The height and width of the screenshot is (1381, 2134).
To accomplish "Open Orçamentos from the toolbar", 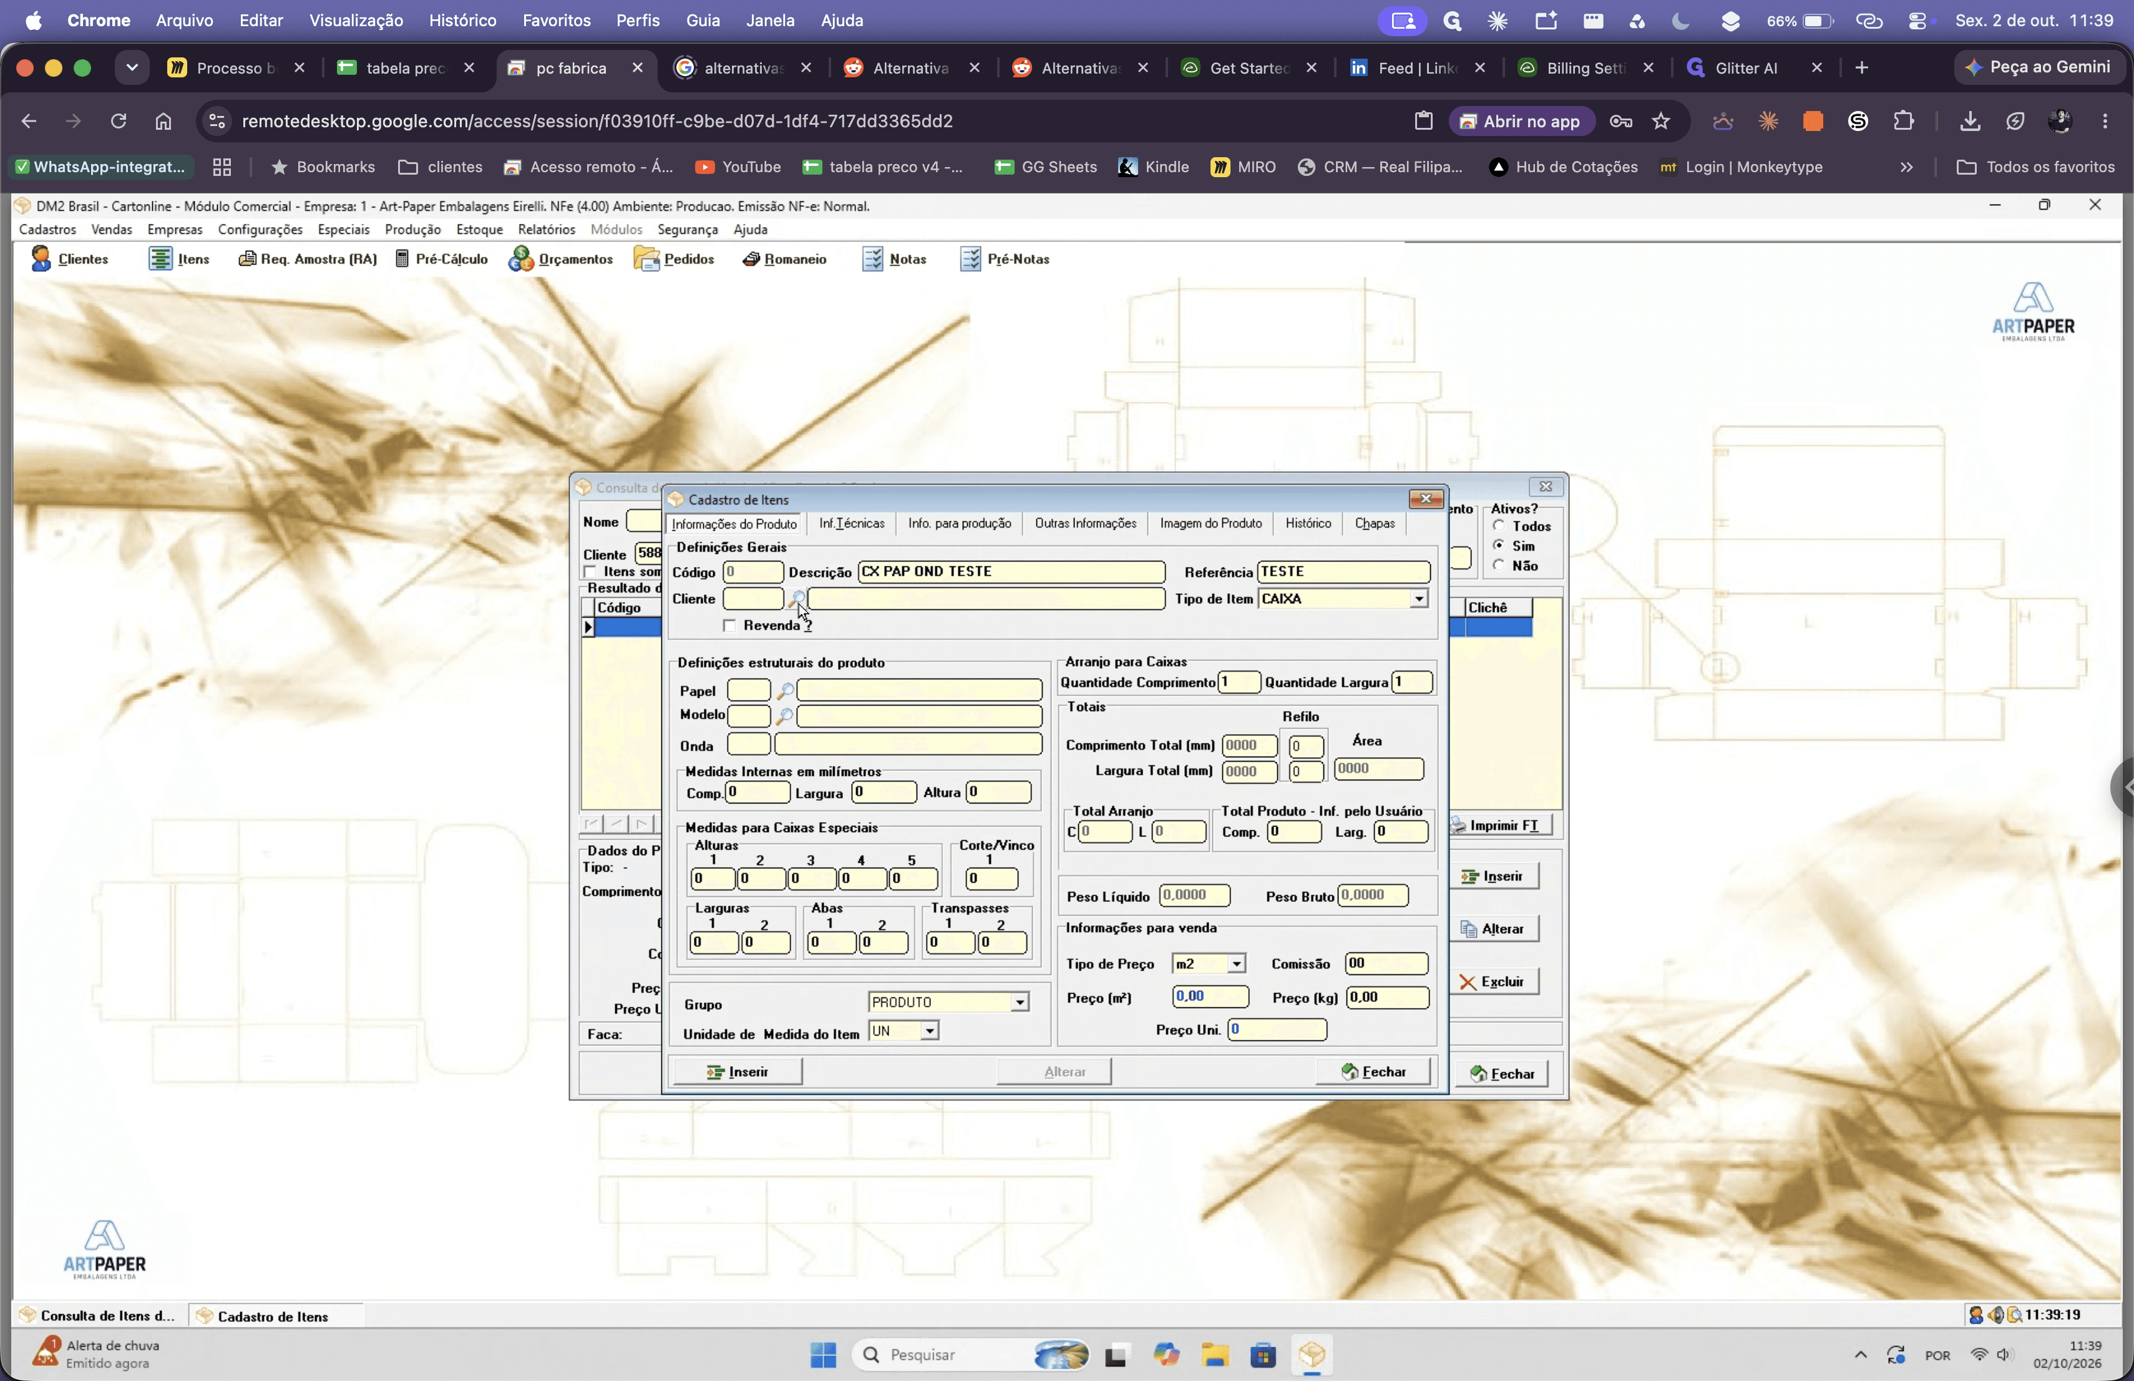I will pyautogui.click(x=560, y=259).
